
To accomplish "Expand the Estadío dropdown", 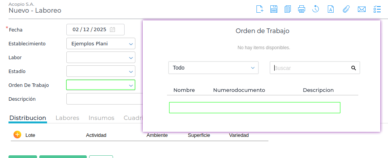I will pyautogui.click(x=131, y=72).
